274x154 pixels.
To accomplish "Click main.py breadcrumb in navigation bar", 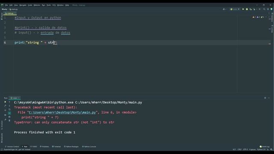I will [14, 9].
